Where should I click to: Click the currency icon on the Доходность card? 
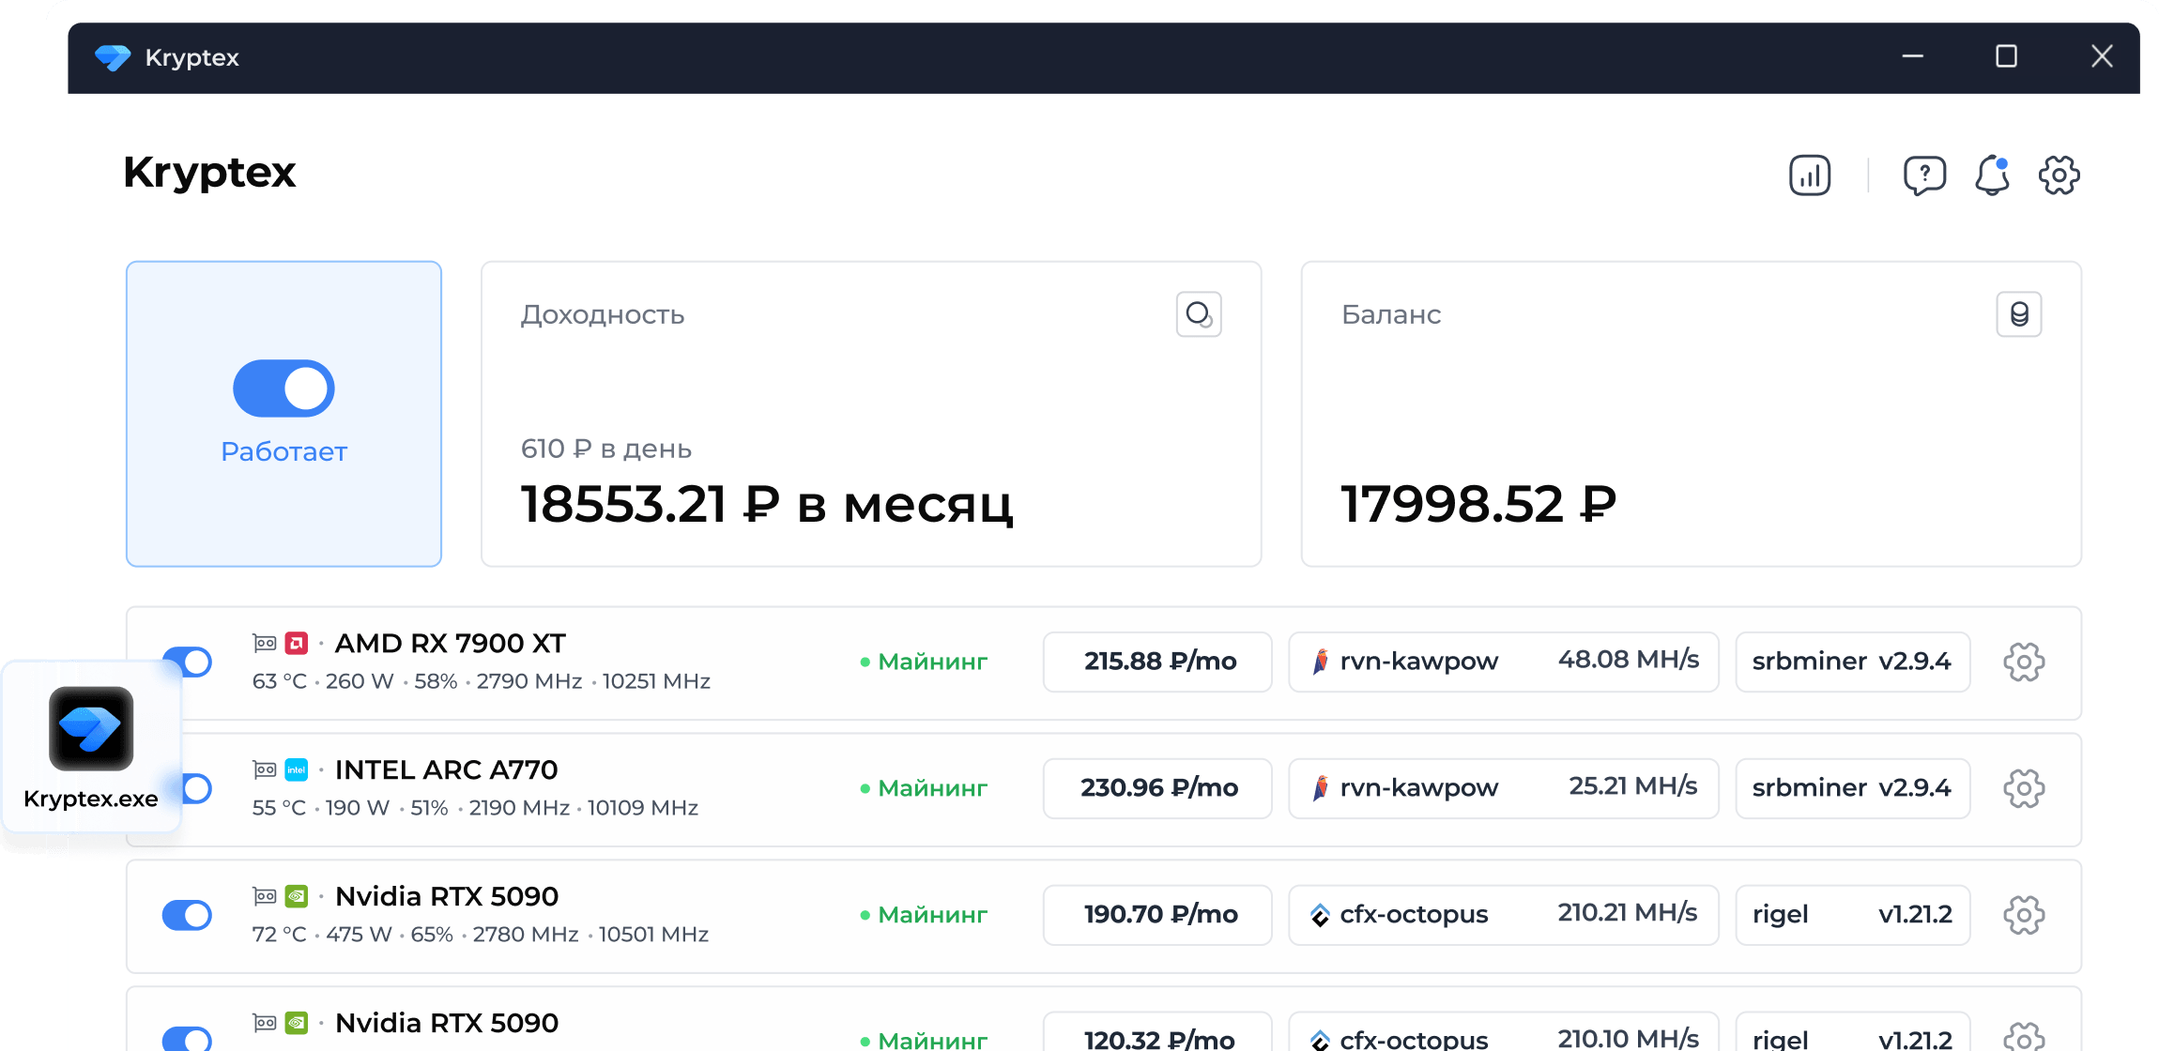point(1198,314)
